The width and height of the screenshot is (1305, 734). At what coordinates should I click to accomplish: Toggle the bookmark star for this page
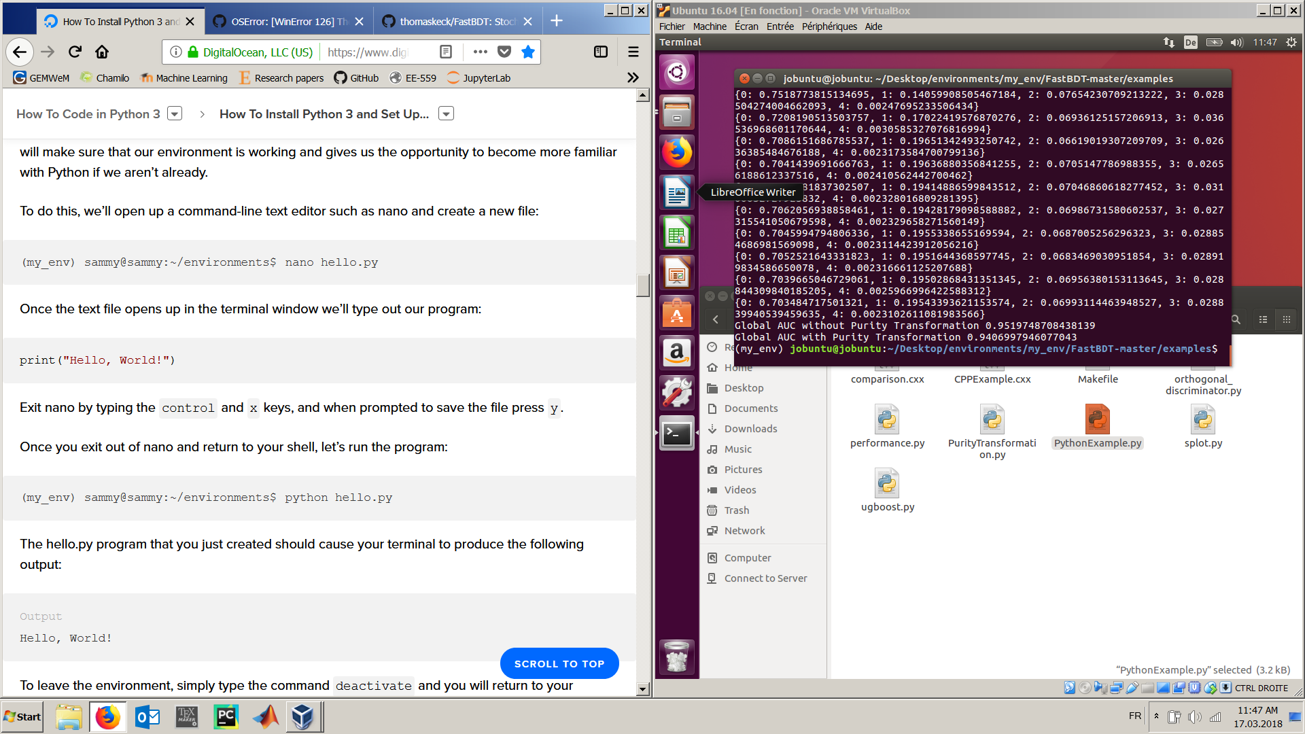point(528,52)
